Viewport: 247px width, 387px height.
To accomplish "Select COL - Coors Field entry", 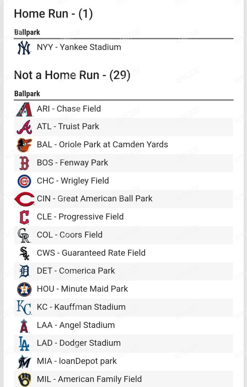I will tap(123, 235).
